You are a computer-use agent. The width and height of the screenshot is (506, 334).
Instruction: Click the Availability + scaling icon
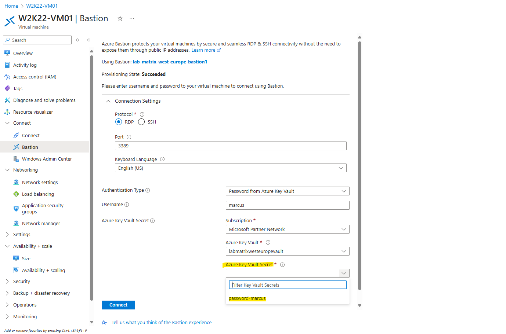pyautogui.click(x=16, y=270)
